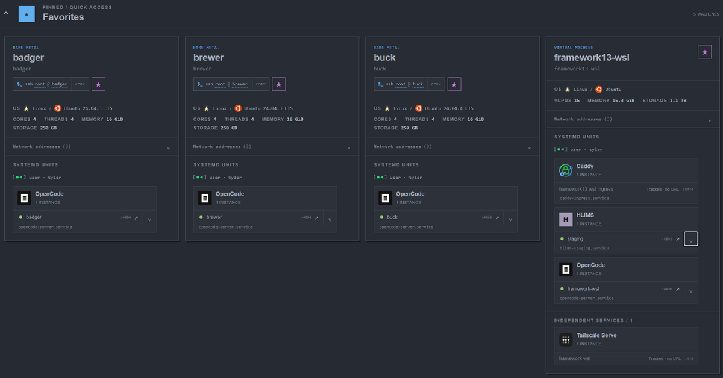The width and height of the screenshot is (723, 378).
Task: Collapse the Favorites section with the caret
Action: pyautogui.click(x=6, y=13)
